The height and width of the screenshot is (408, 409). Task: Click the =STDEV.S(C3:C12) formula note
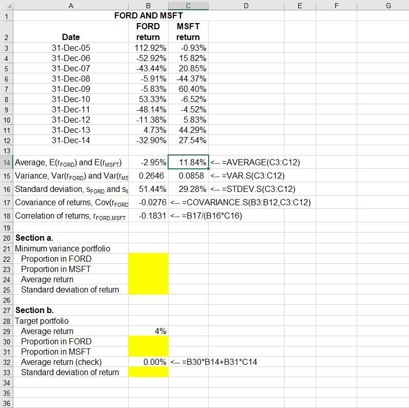click(253, 189)
